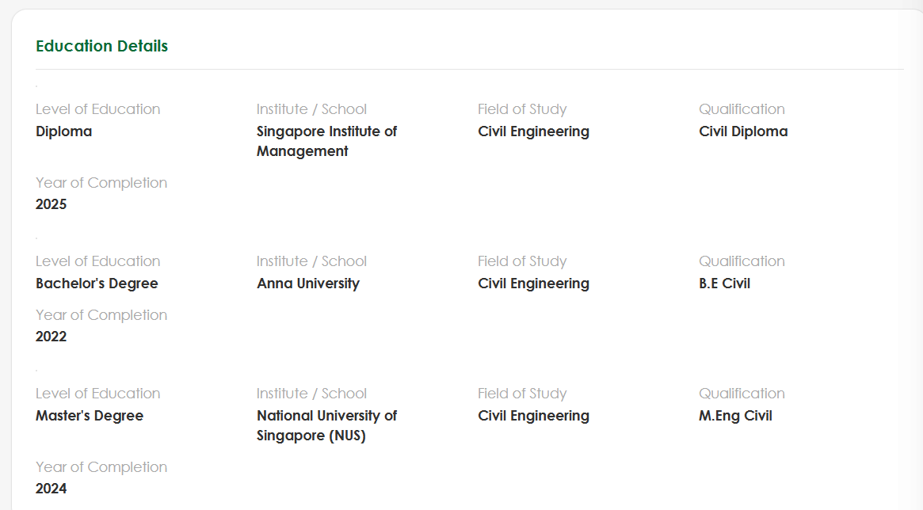Click the Civil Diploma qualification value
This screenshot has width=923, height=510.
(743, 131)
